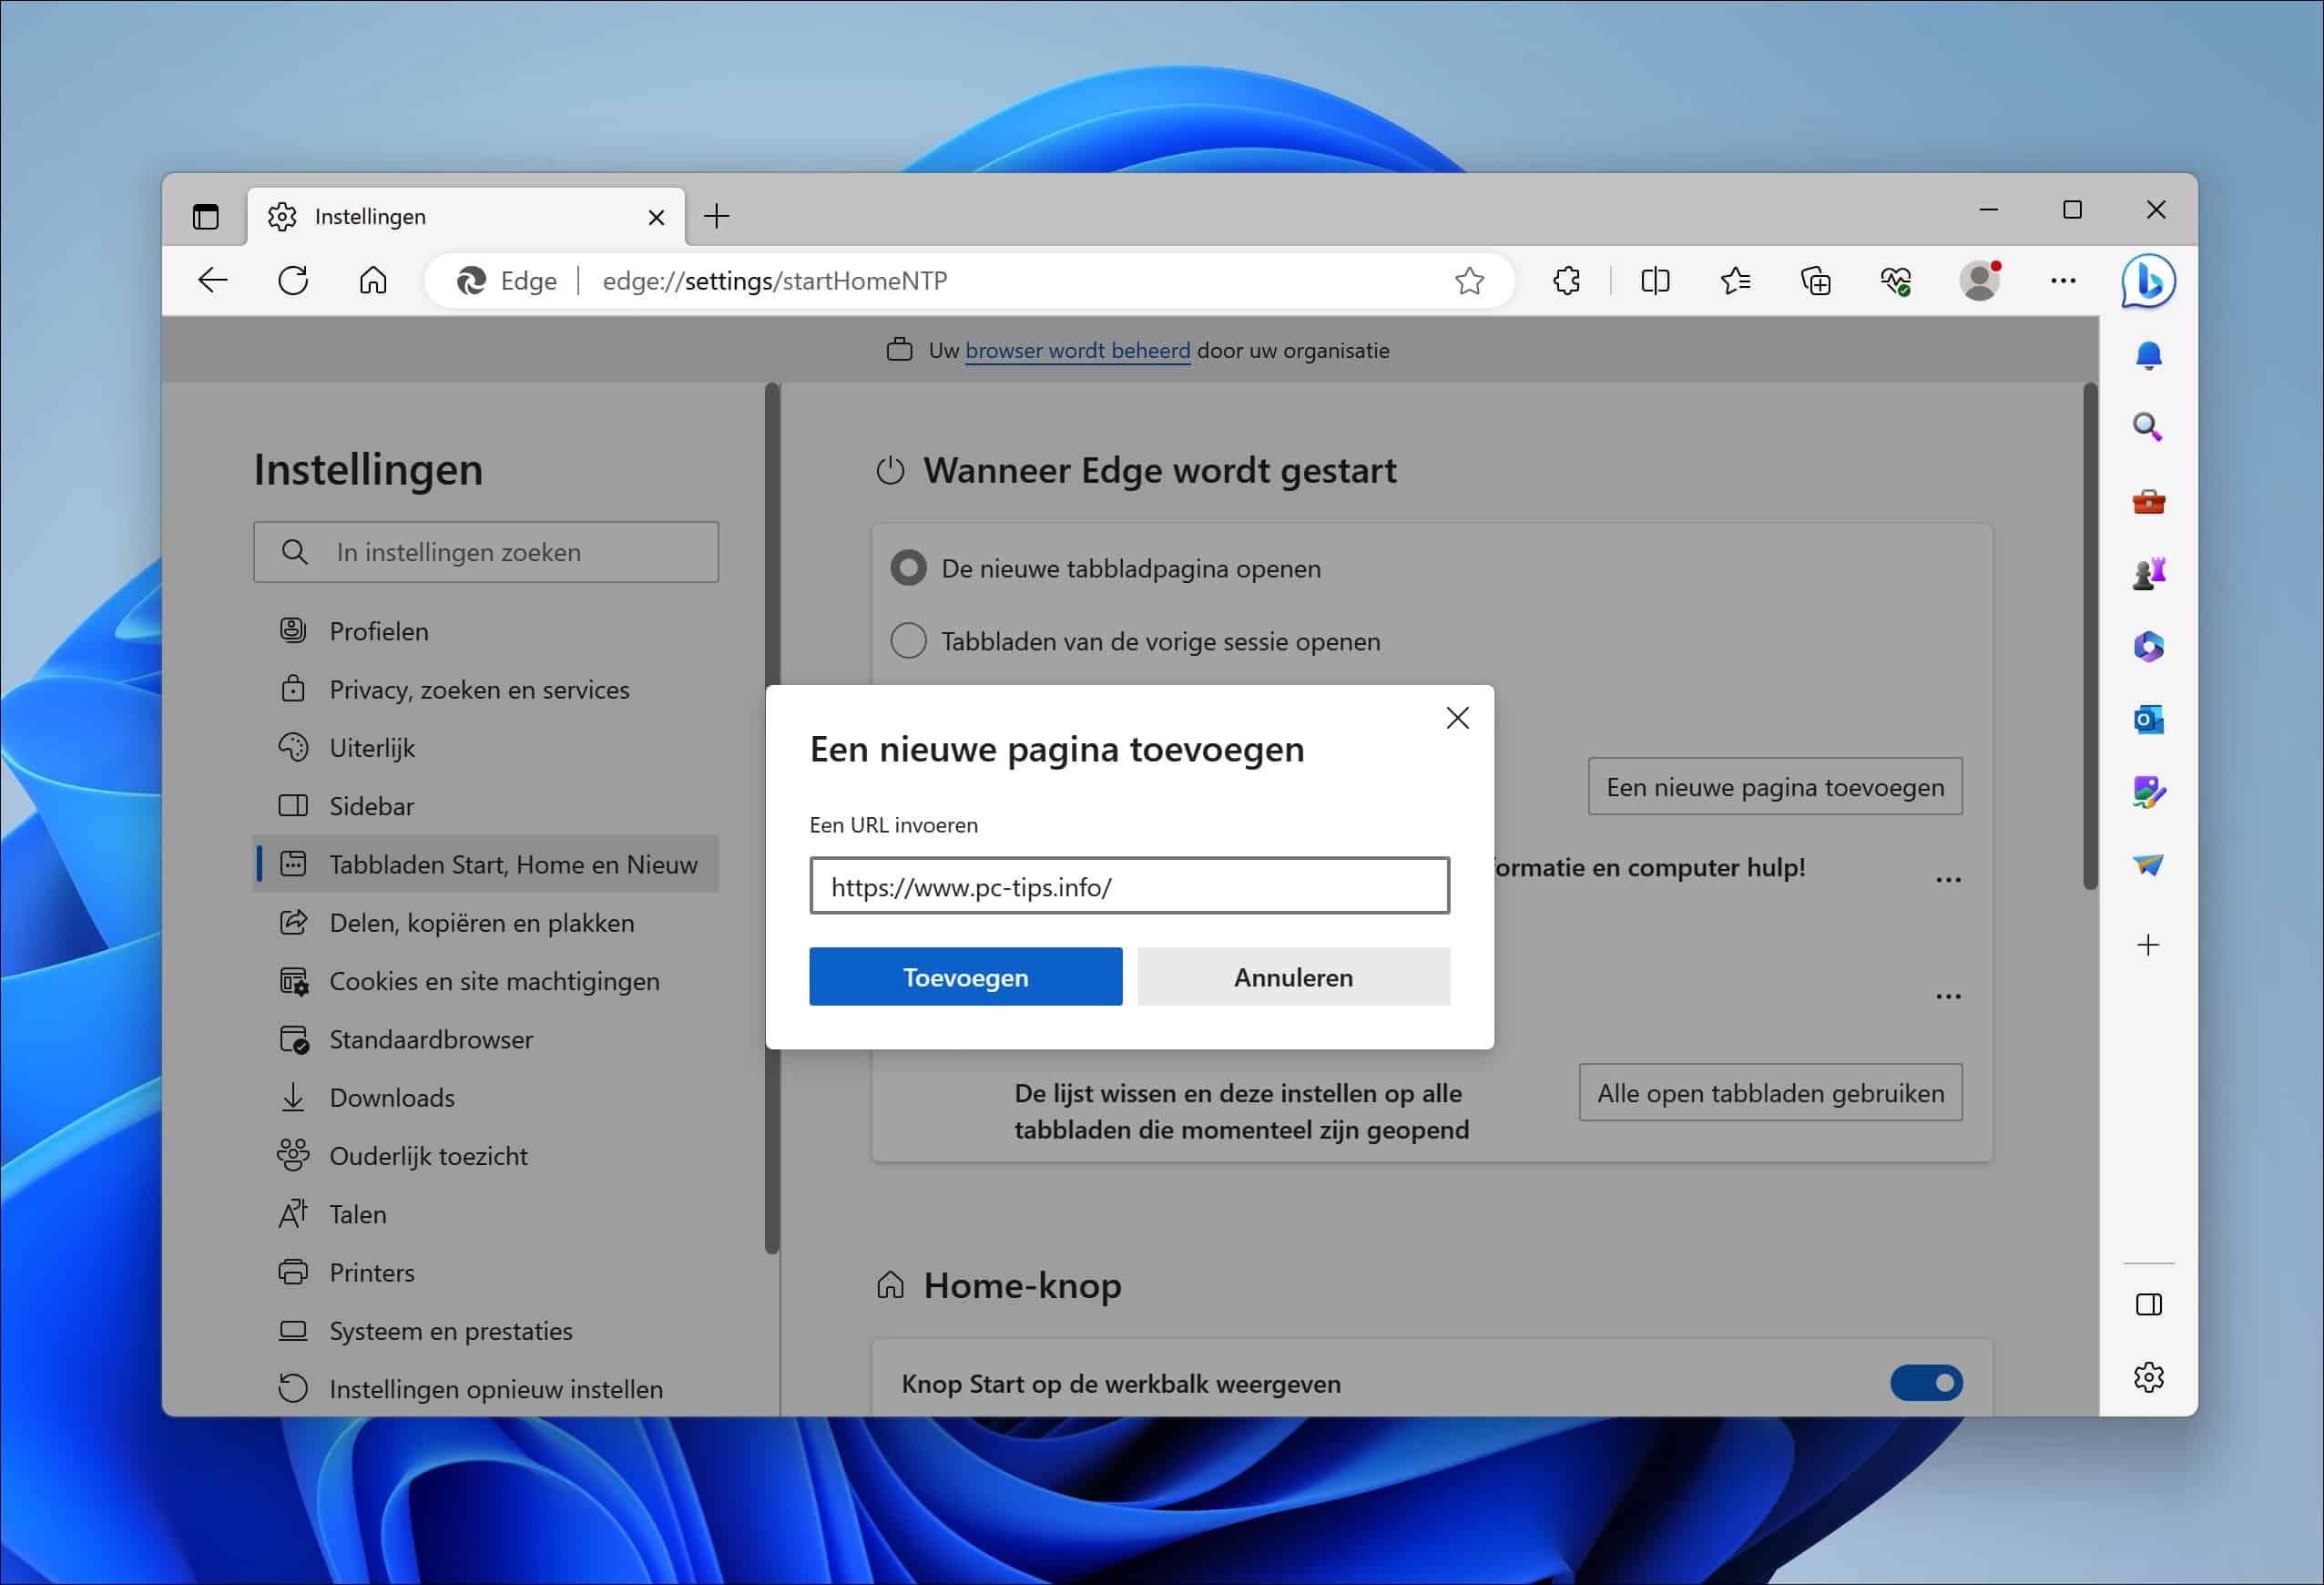Open the Bing Chat icon in the sidebar

(2147, 281)
